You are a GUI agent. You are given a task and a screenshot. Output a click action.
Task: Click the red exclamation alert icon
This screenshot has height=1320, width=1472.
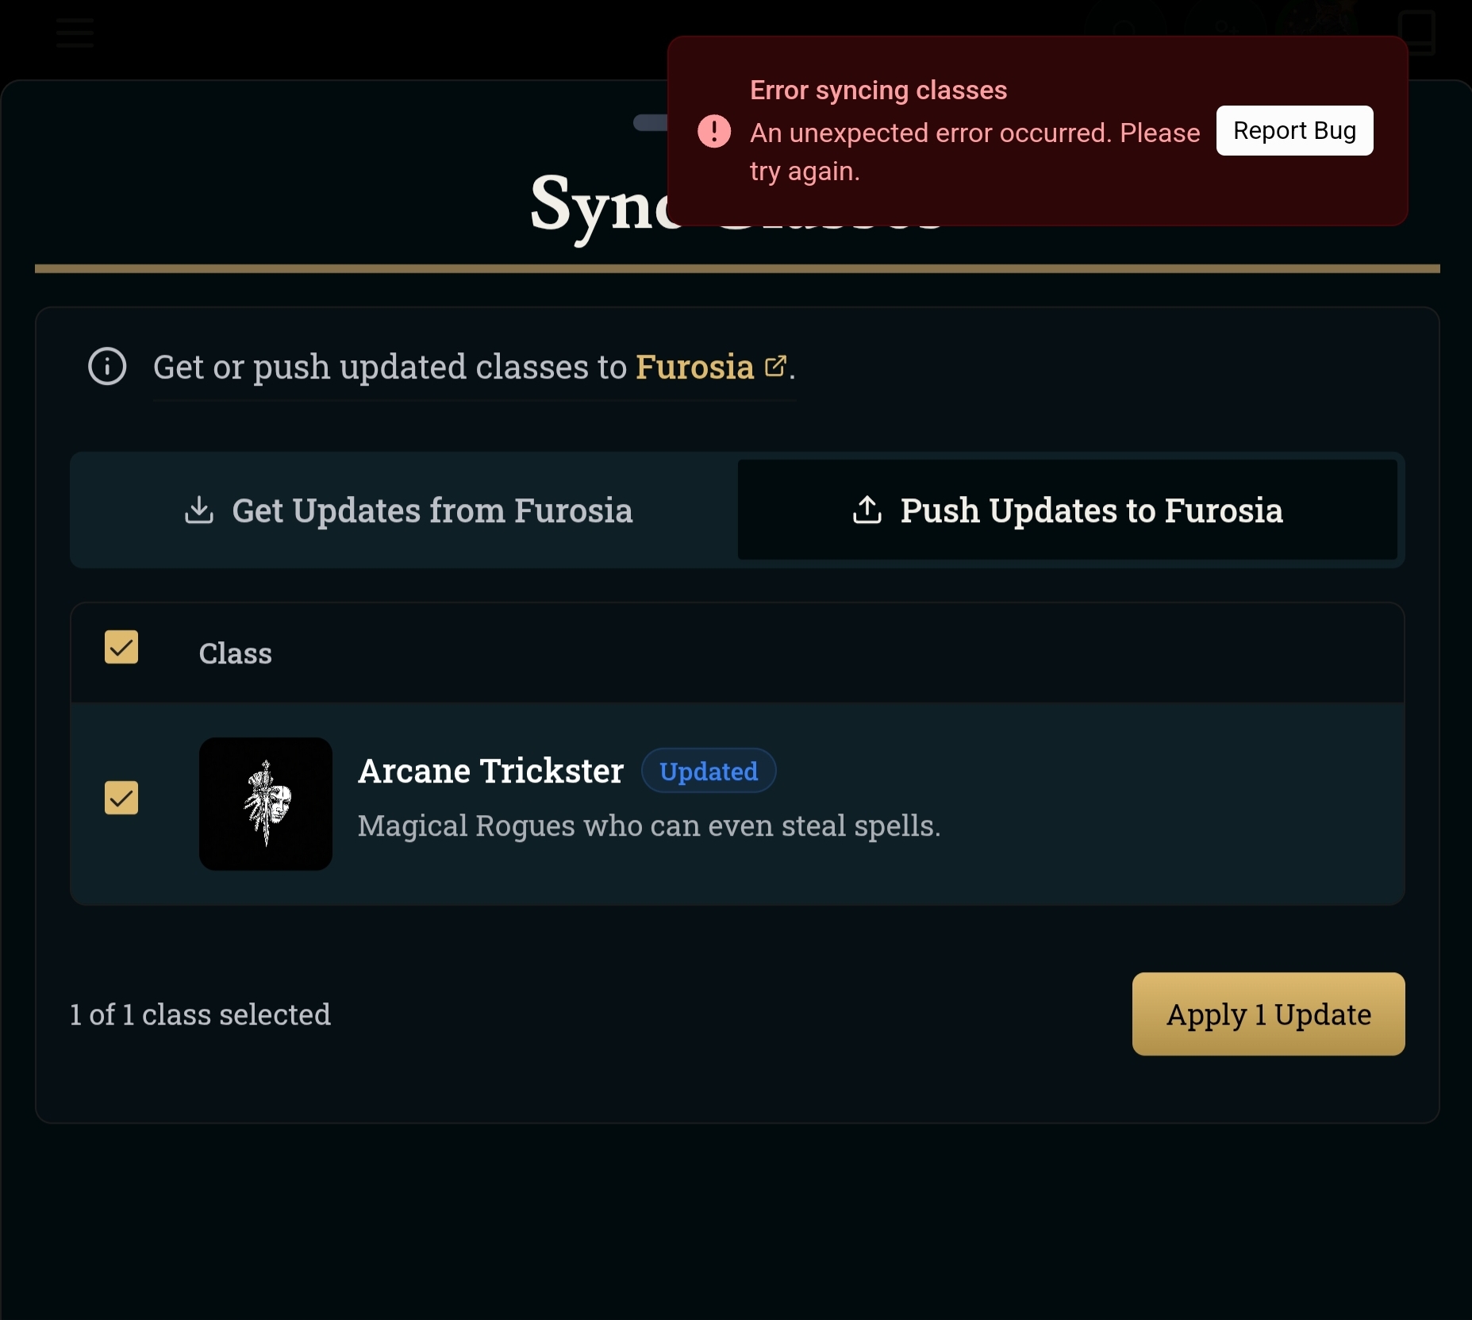[x=713, y=131]
